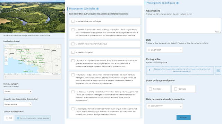Click the calendar icon in Date field
222x124 pixels.
coord(149,50)
